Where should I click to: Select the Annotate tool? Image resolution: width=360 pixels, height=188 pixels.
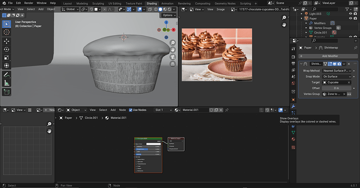6,75
